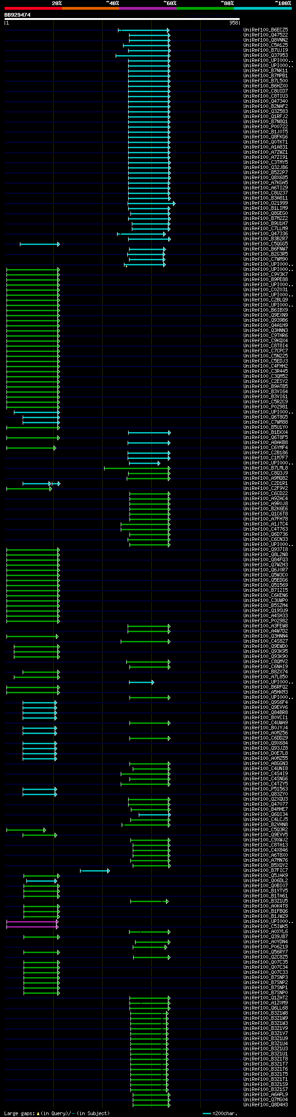
Task: Select the UniRef100_B2VHN8 label
Action: [x=265, y=825]
